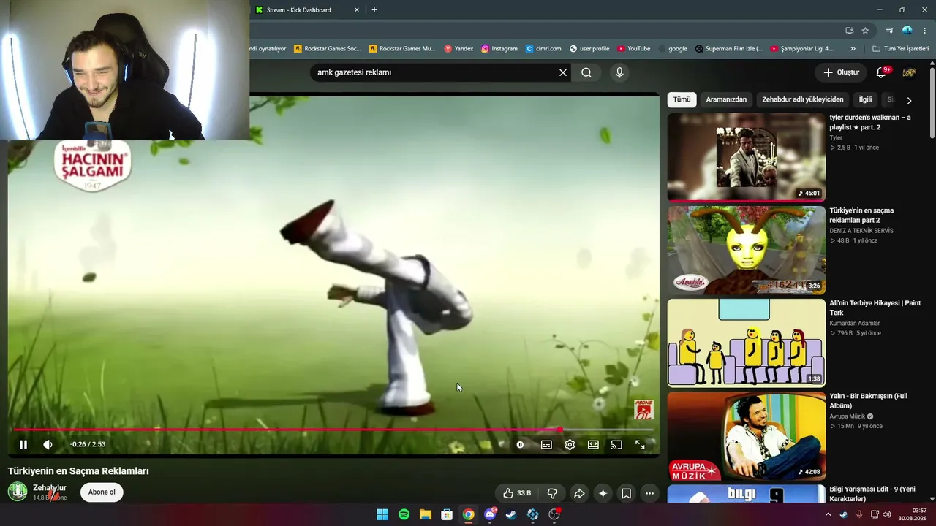Select the İlgili filter chip
Screen dimensions: 936x526
point(865,99)
